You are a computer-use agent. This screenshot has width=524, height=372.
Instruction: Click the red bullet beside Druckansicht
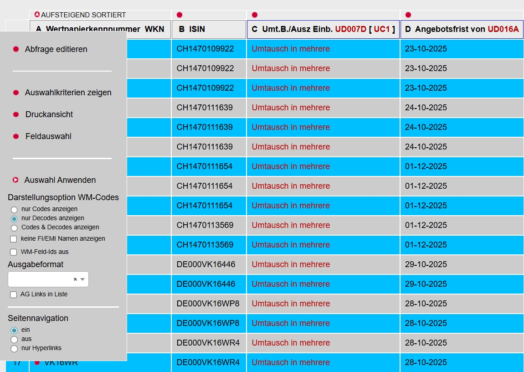[x=16, y=114]
